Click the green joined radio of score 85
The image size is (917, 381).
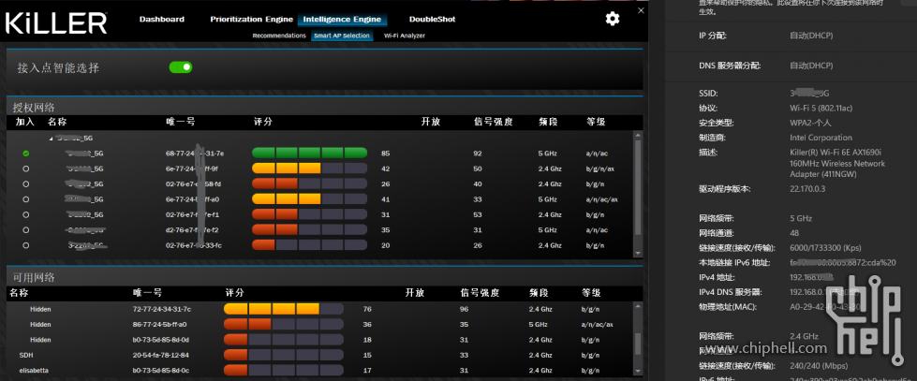coord(25,154)
